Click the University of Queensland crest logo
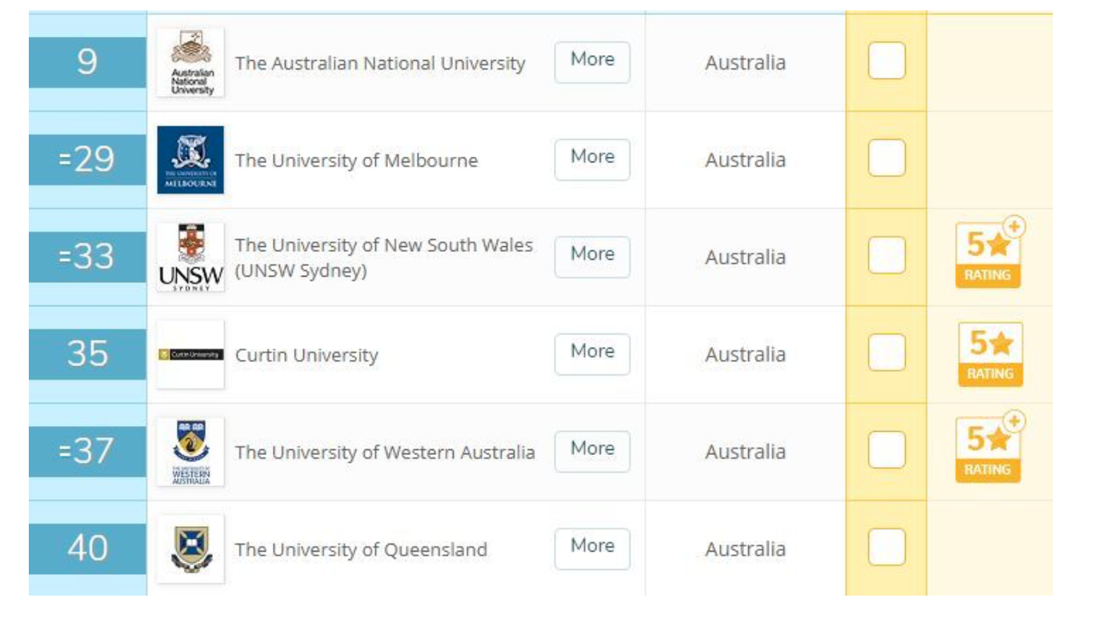The width and height of the screenshot is (1101, 630). [190, 549]
